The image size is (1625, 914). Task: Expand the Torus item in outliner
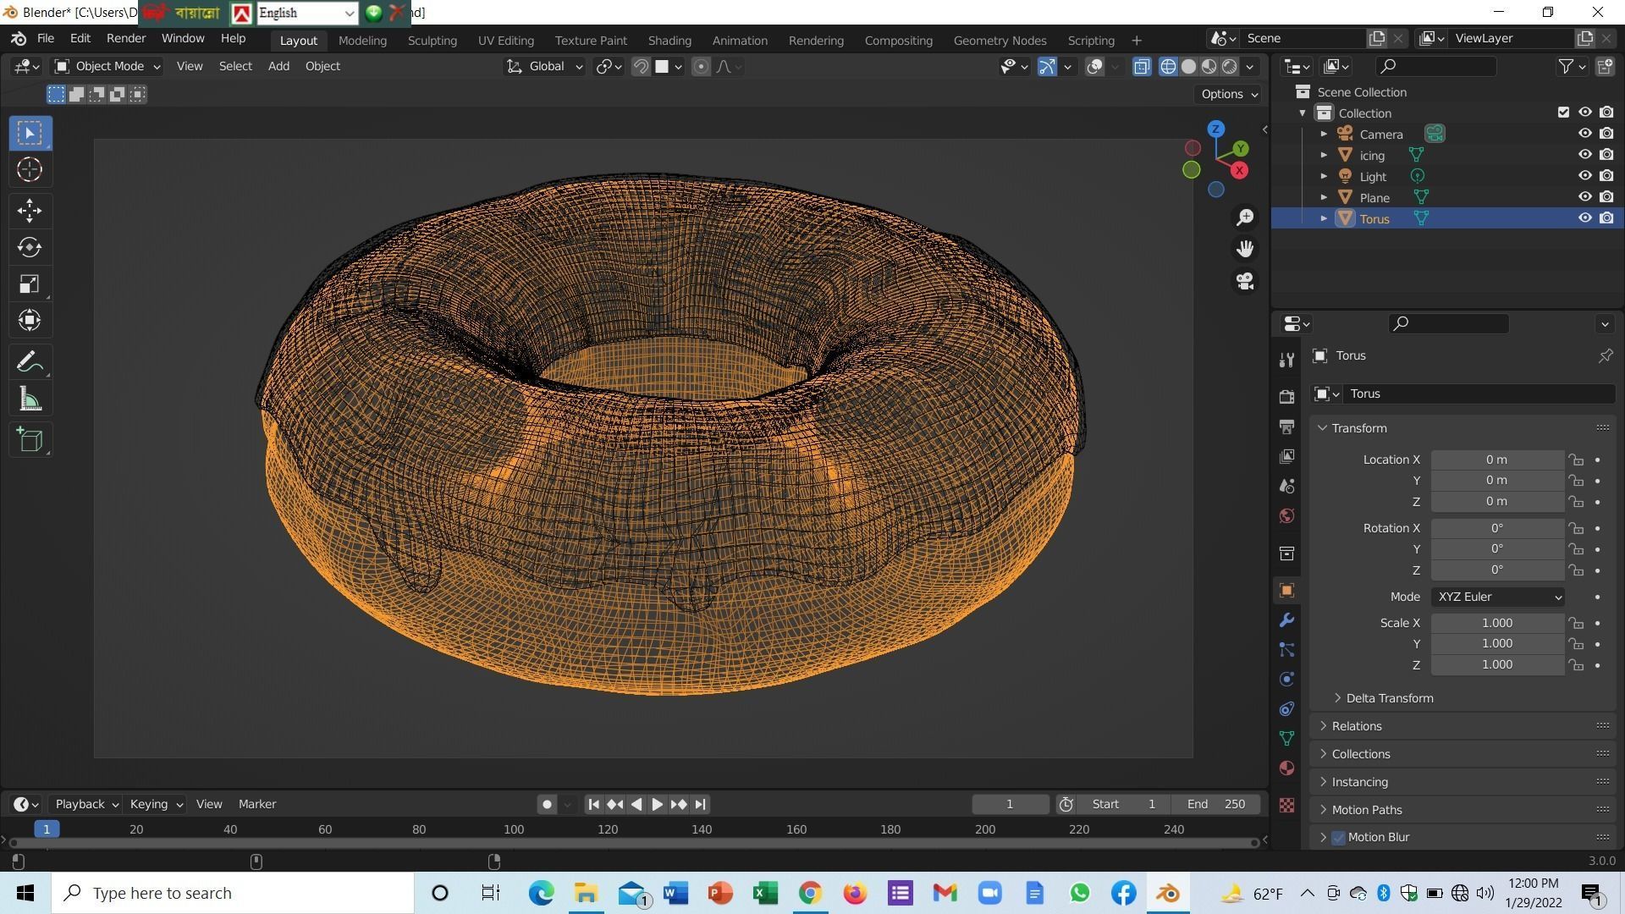1324,218
